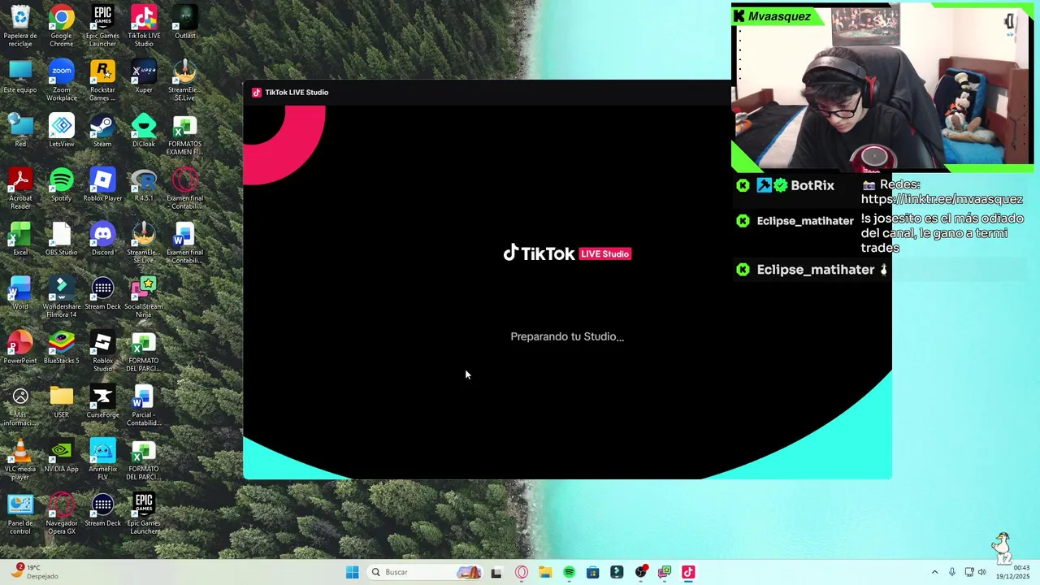Open the Windows Start menu

pyautogui.click(x=352, y=572)
